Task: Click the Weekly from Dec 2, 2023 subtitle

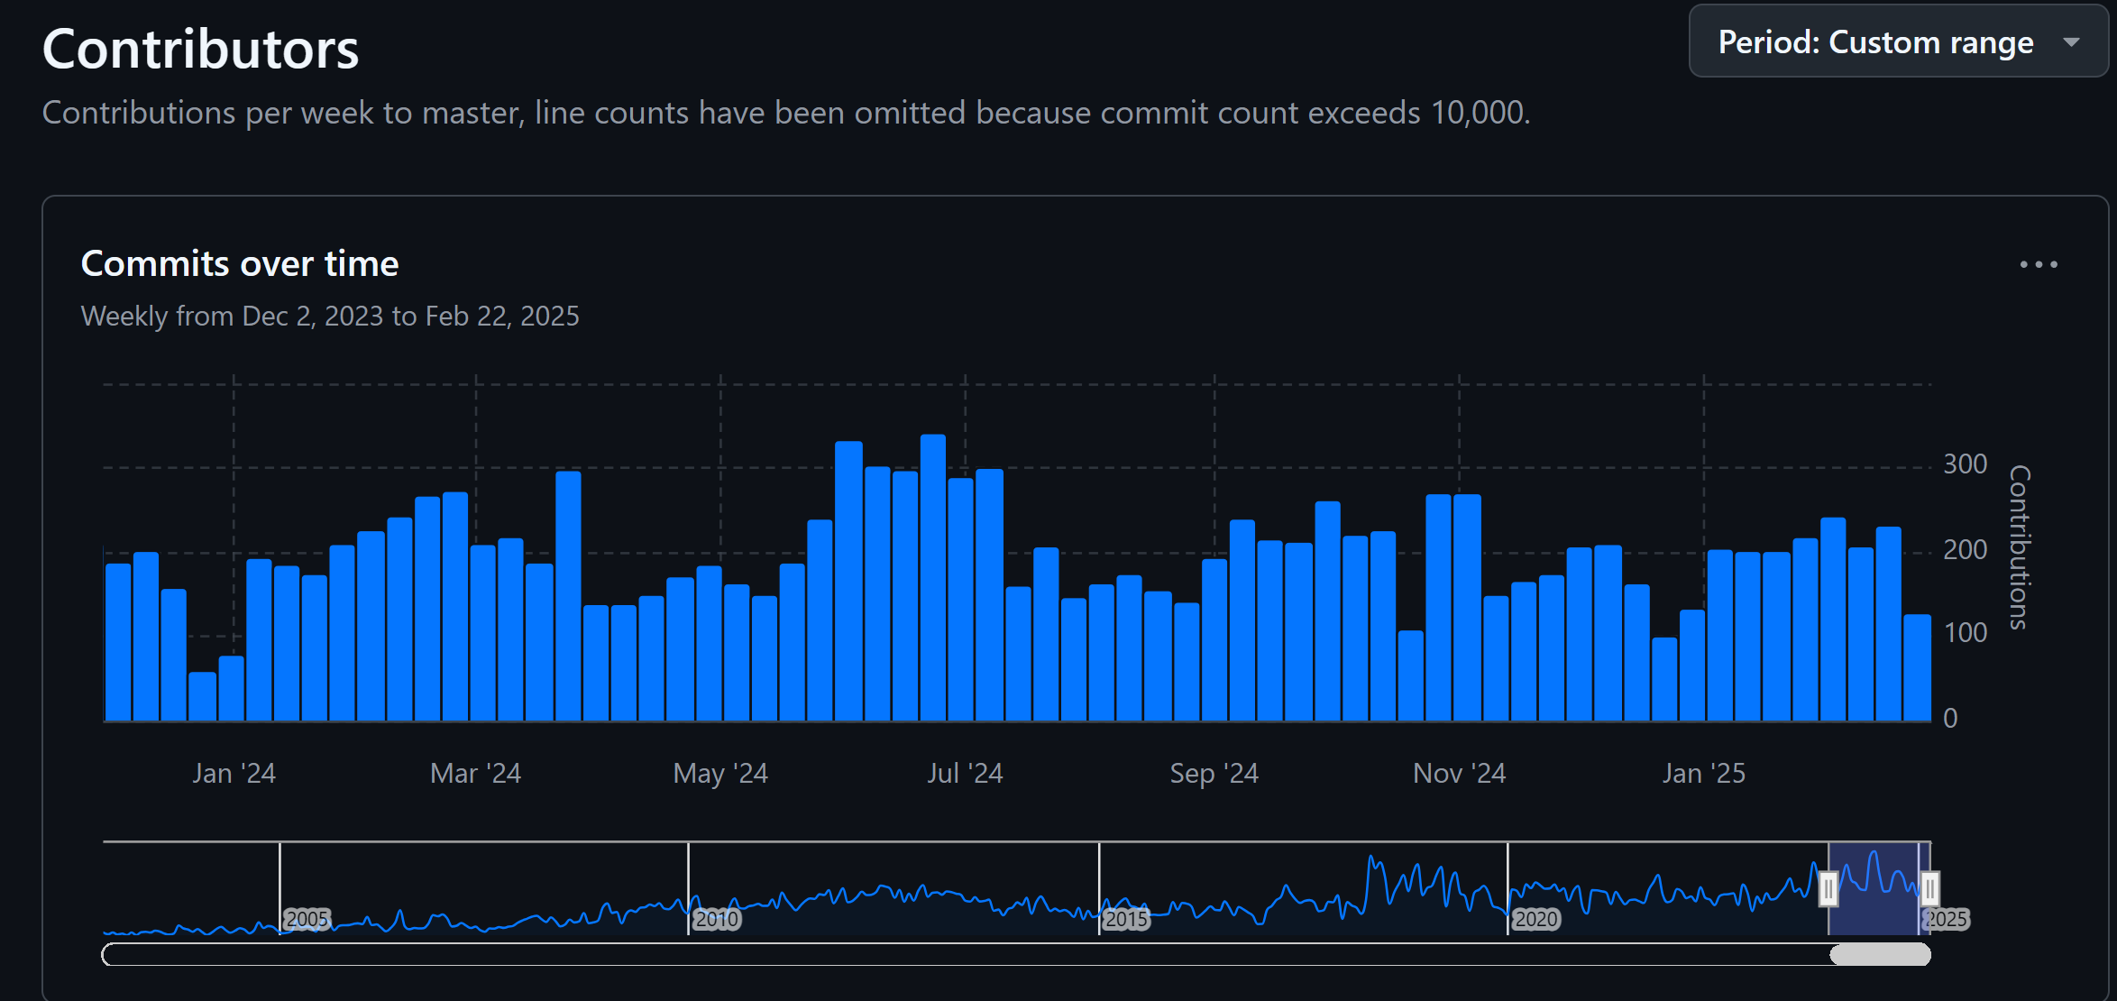Action: point(330,316)
